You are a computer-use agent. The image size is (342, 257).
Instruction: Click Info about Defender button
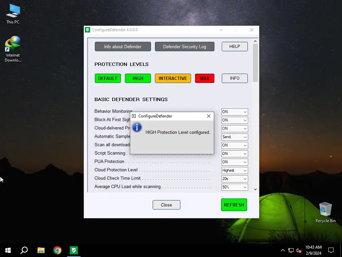tap(123, 47)
